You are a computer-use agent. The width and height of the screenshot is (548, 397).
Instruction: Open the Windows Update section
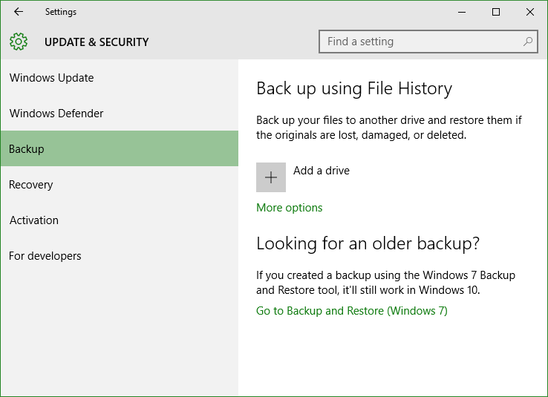[120, 77]
